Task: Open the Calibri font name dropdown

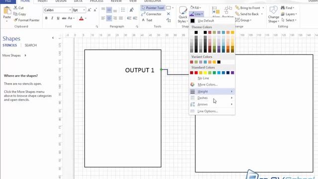Action: click(70, 10)
